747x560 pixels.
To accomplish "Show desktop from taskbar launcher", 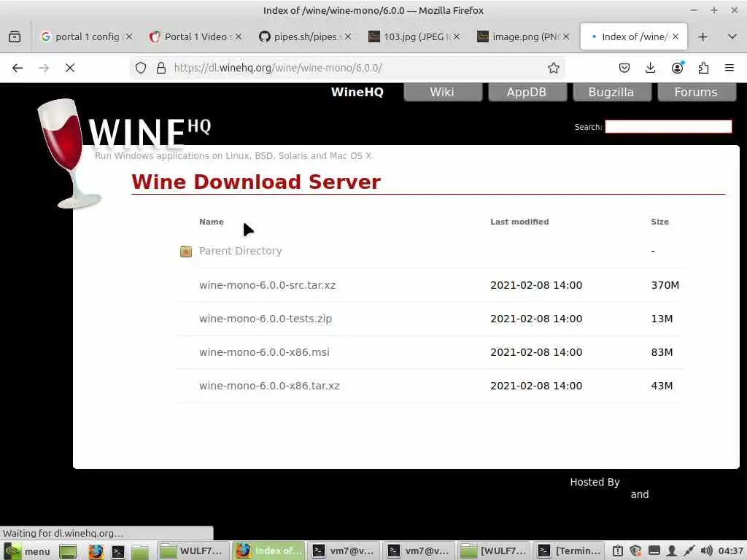I will click(x=68, y=551).
